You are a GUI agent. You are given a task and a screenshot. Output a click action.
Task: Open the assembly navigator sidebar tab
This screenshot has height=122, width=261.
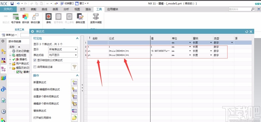3,51
